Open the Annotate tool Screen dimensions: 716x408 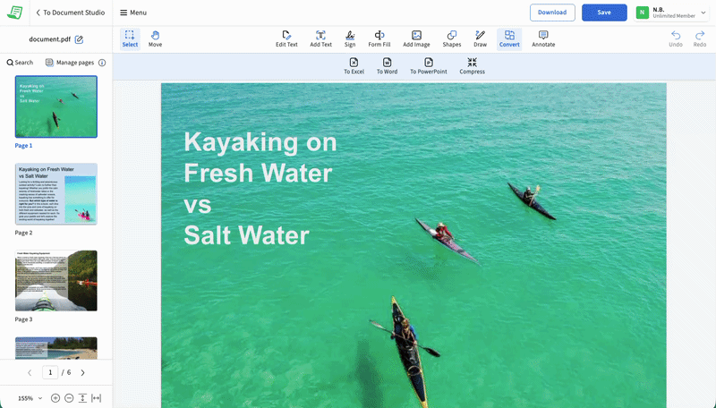click(543, 38)
